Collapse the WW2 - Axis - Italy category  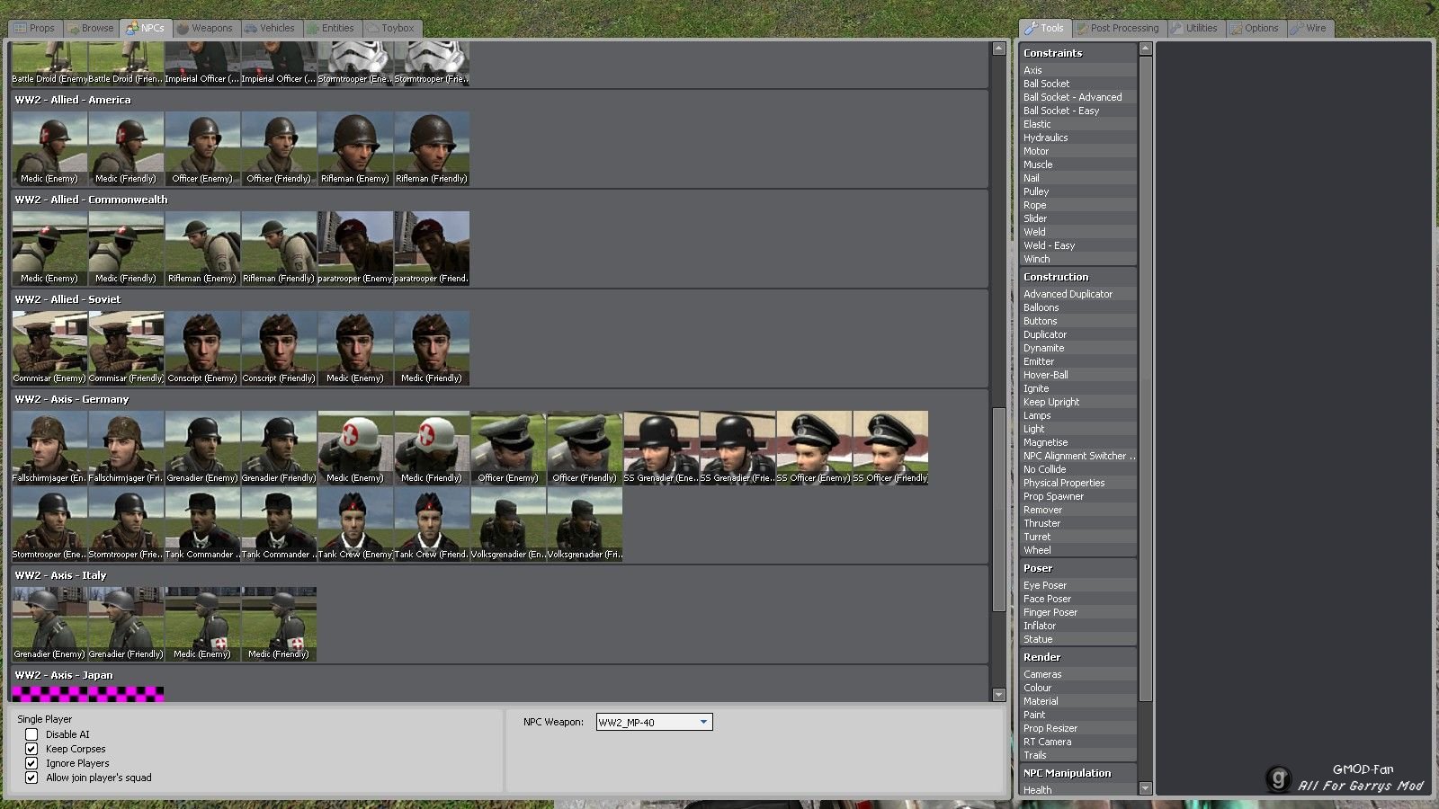tap(499, 575)
